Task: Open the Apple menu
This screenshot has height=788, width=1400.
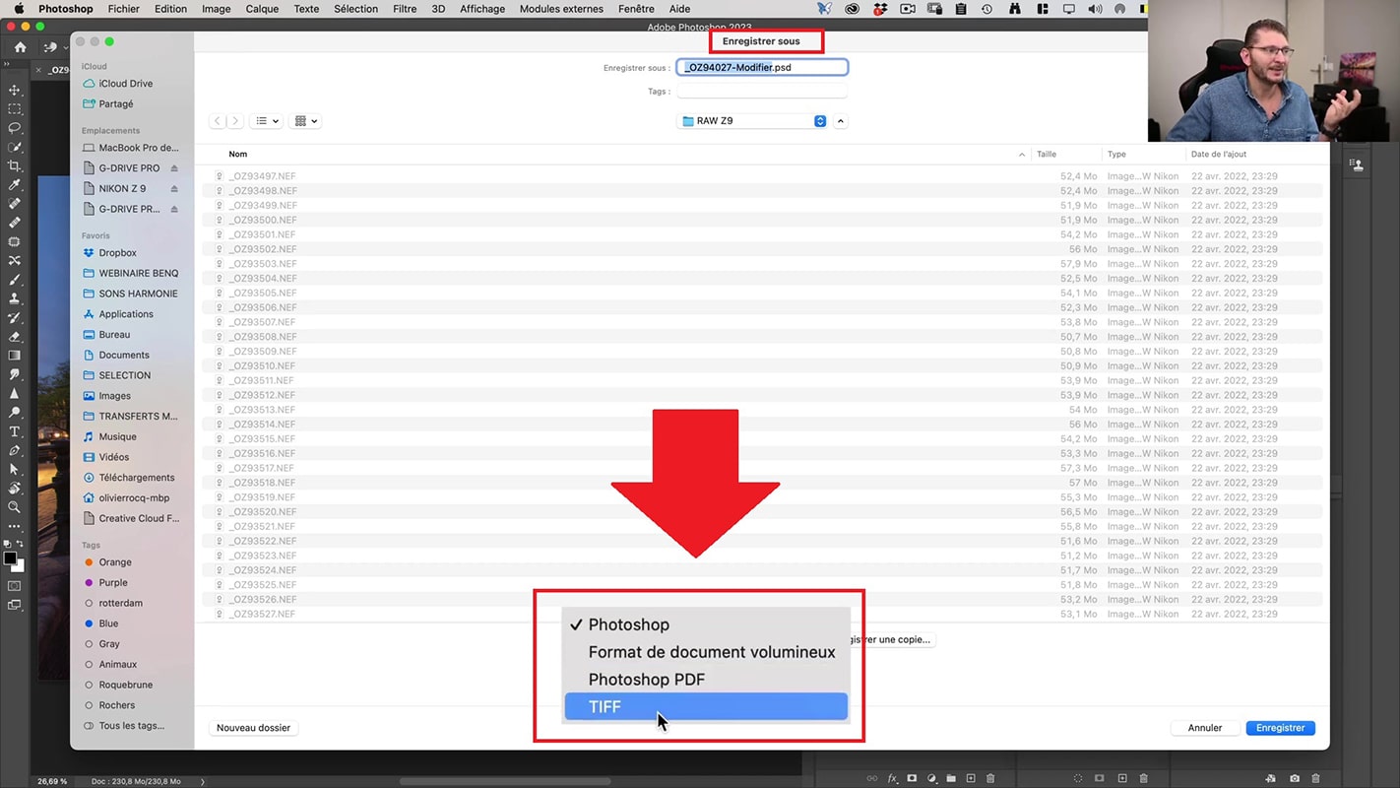Action: pyautogui.click(x=18, y=9)
